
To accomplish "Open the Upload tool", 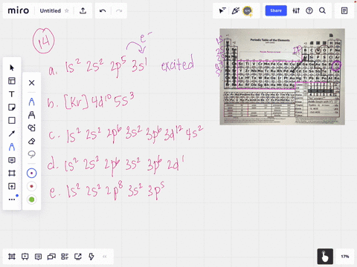I will point(12,186).
